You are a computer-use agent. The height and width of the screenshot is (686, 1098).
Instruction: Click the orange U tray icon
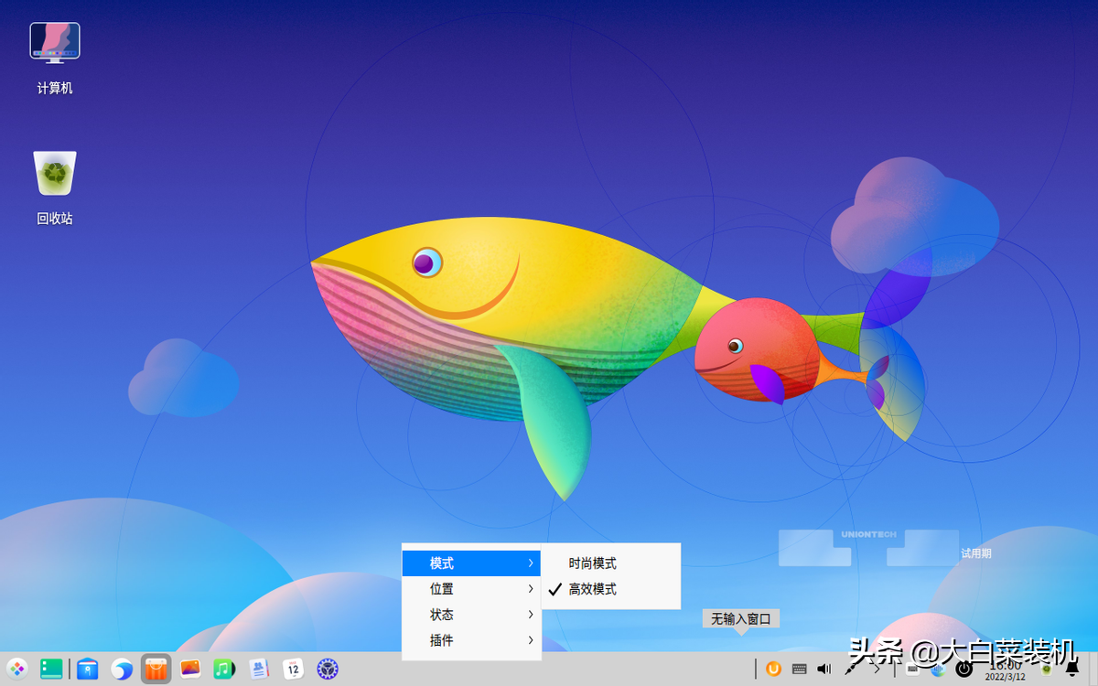774,670
